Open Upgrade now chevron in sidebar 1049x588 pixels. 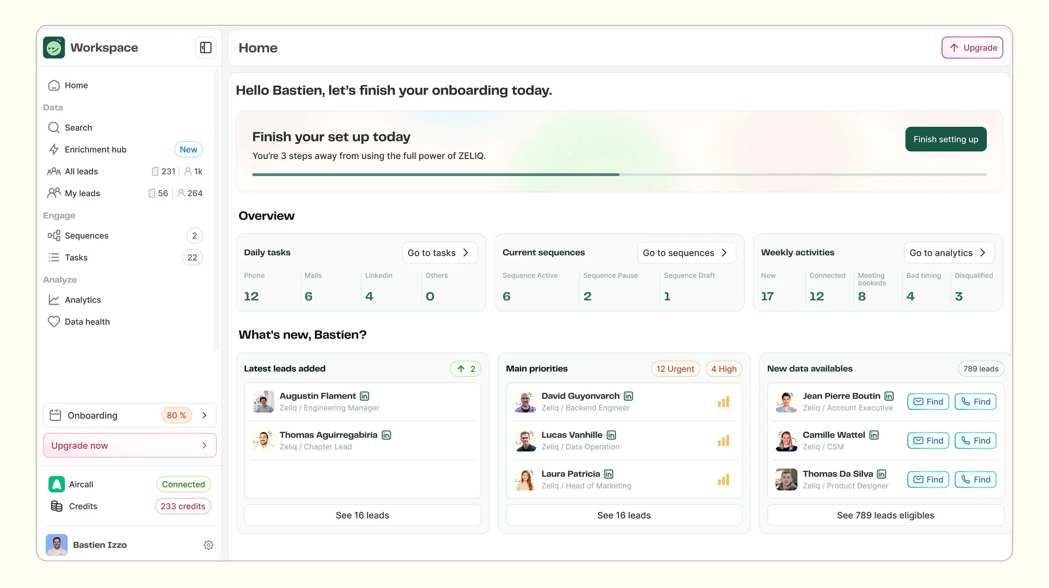[x=204, y=445]
